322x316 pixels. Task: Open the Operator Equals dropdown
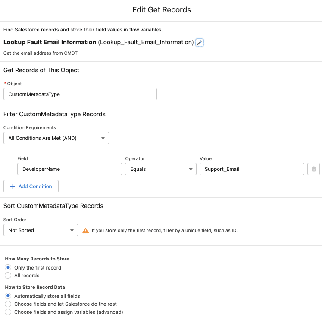(x=161, y=169)
